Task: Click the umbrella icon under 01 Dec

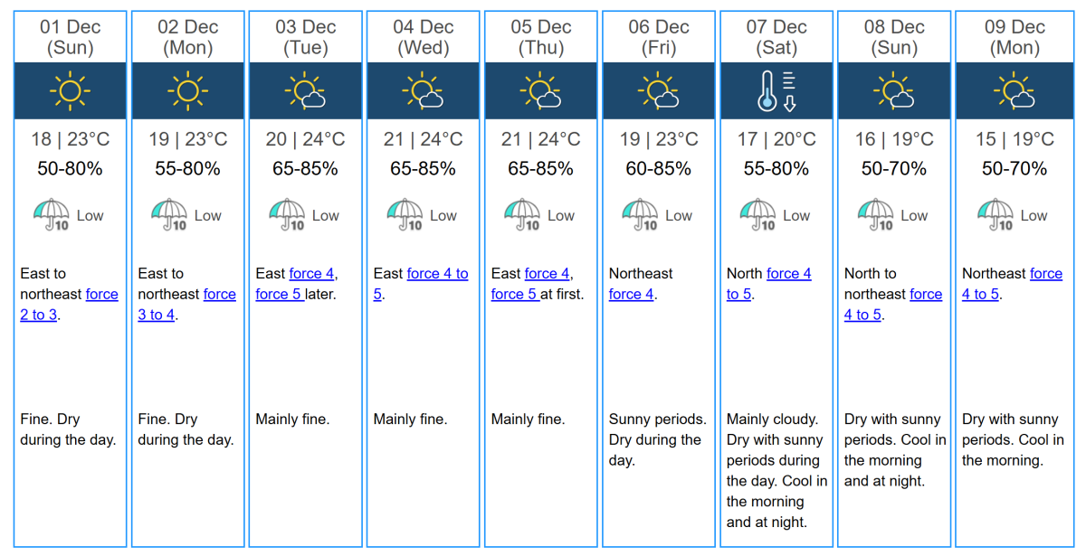Action: (52, 215)
